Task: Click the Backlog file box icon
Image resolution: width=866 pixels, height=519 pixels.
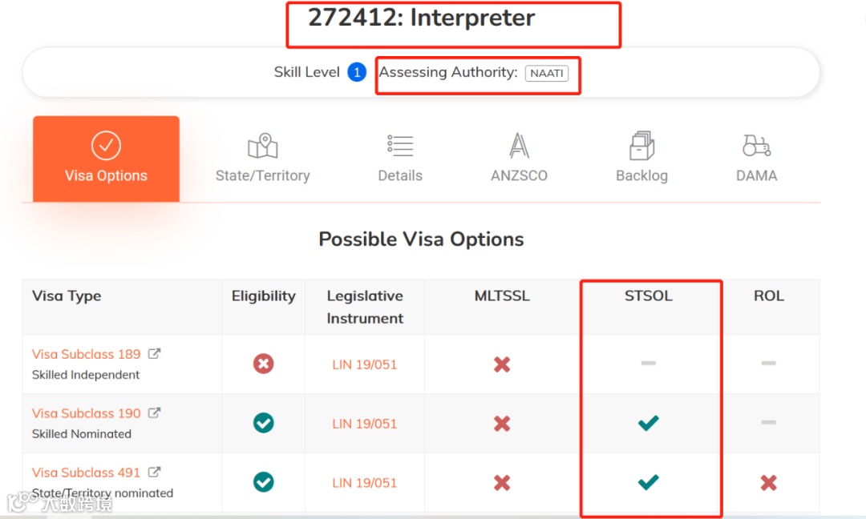Action: click(x=641, y=146)
